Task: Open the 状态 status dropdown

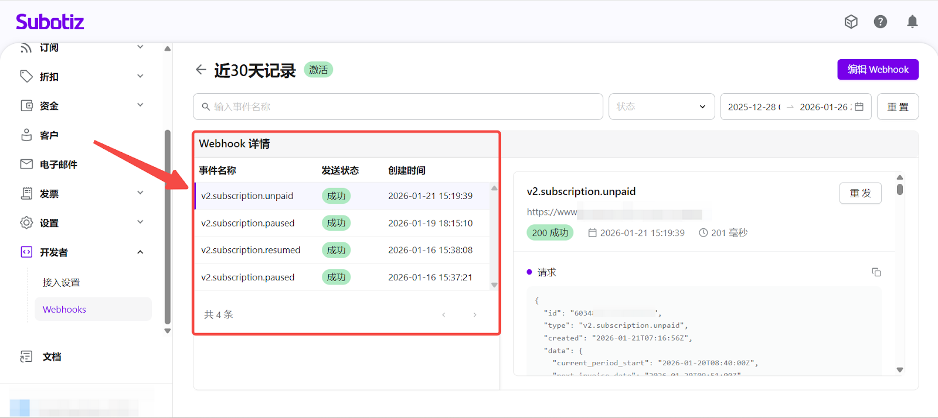Action: 661,107
